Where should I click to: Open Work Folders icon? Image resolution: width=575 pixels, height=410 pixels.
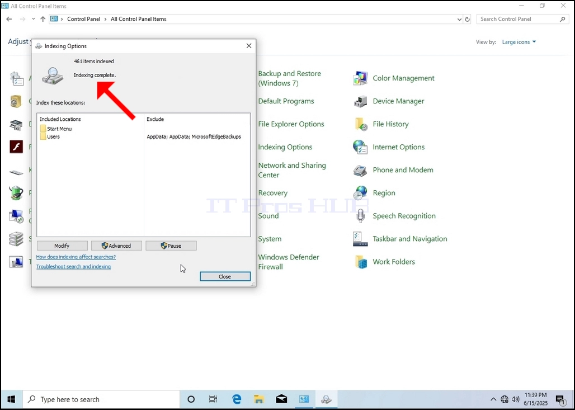coord(361,262)
